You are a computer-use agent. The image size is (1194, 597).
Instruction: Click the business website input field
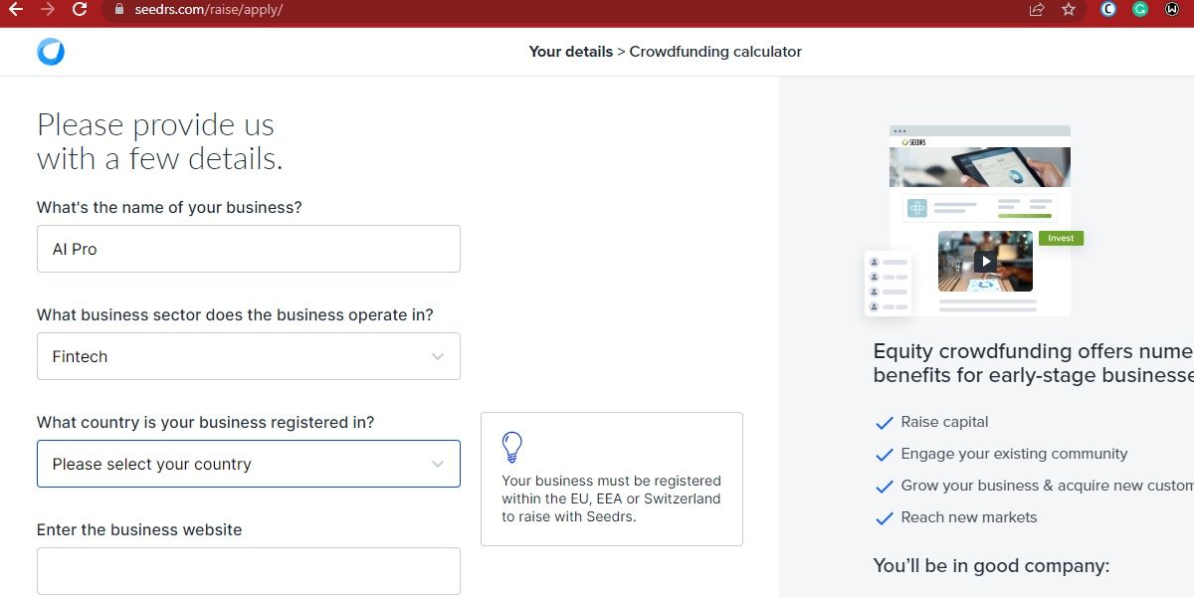(x=248, y=571)
